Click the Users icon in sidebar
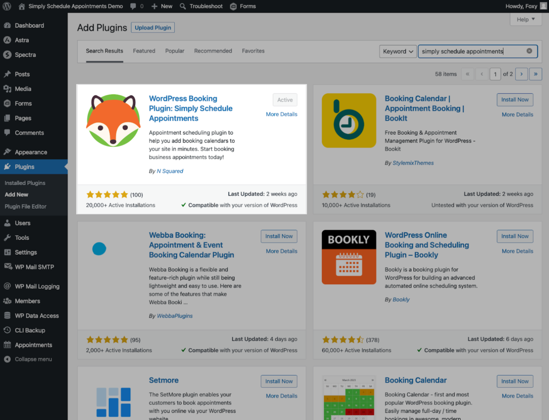 click(8, 223)
